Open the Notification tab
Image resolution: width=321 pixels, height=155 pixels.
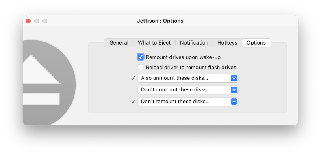[194, 43]
